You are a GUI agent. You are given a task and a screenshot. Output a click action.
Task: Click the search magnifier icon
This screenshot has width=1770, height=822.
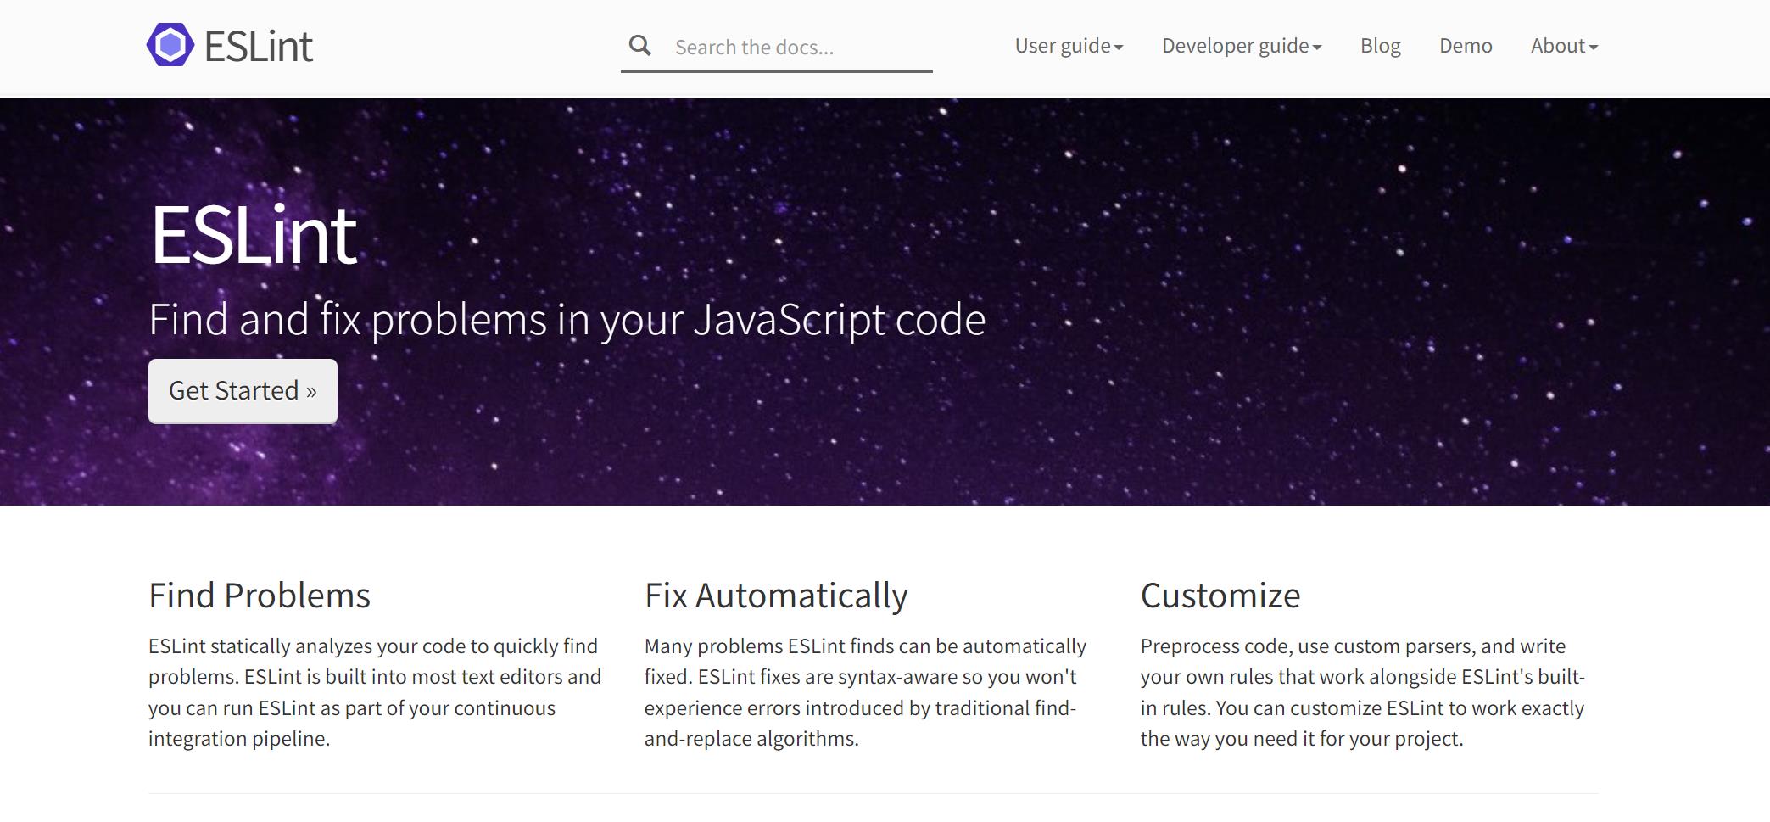[x=640, y=46]
